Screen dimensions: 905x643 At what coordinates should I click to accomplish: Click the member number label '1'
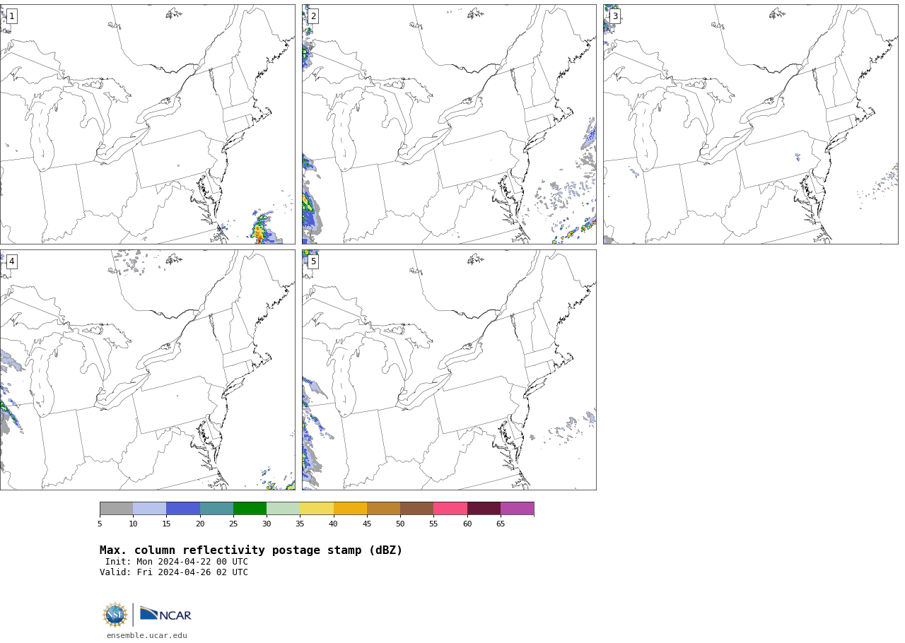coord(11,16)
